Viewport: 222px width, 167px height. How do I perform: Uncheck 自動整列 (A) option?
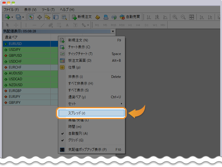point(91,133)
